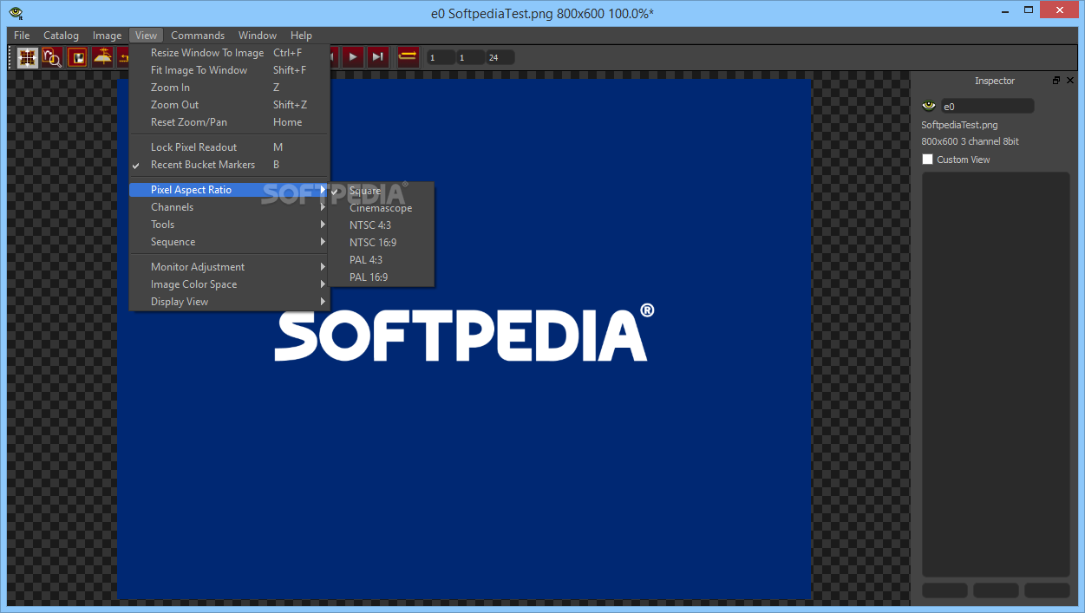1085x613 pixels.
Task: Choose Resize Window To Image
Action: pos(229,53)
